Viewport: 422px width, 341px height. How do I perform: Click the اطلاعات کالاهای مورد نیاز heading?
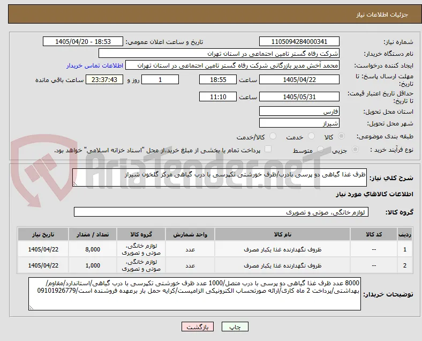click(374, 194)
